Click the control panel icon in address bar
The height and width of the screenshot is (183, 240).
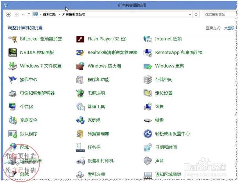tap(35, 14)
